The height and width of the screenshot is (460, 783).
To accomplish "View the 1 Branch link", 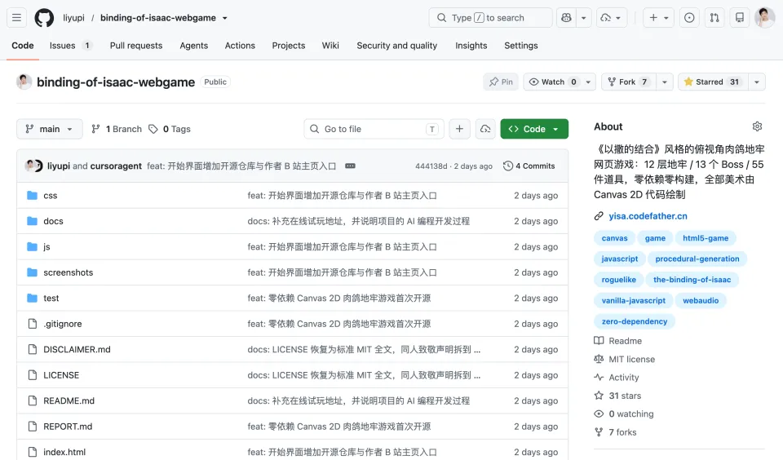I will click(x=117, y=129).
